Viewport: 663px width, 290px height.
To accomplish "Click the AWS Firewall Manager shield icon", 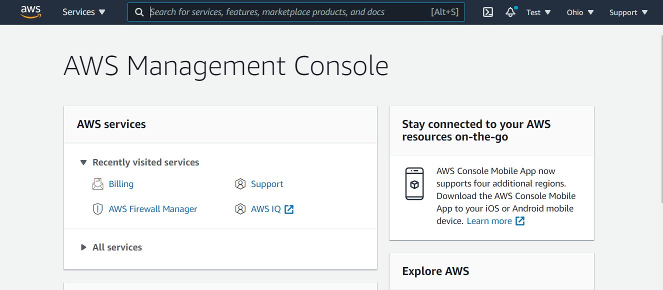I will click(x=98, y=209).
